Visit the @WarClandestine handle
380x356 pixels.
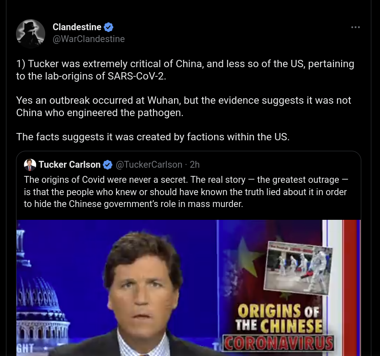[x=89, y=39]
